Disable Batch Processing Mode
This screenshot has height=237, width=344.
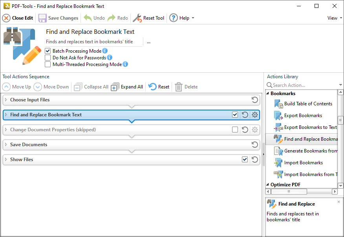point(48,51)
